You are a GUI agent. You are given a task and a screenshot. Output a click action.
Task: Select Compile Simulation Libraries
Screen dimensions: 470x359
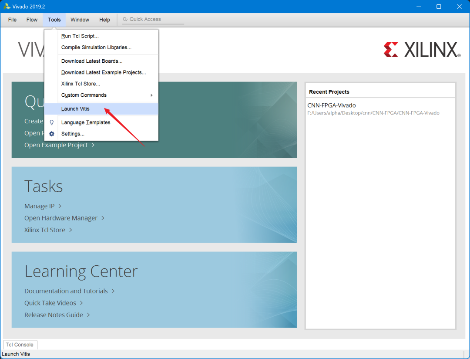[101, 47]
